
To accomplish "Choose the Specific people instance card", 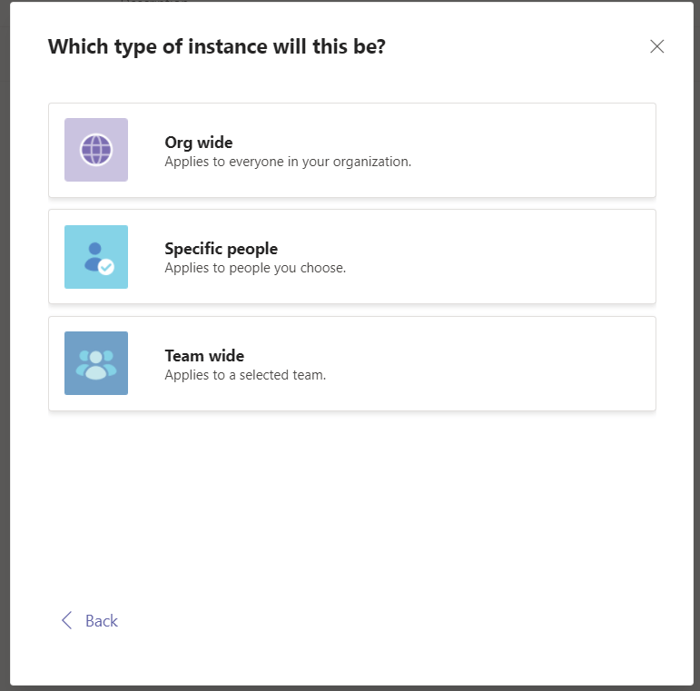I will 351,256.
